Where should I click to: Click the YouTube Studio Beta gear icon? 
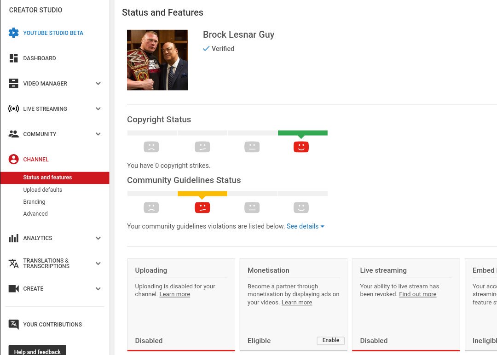pos(13,33)
